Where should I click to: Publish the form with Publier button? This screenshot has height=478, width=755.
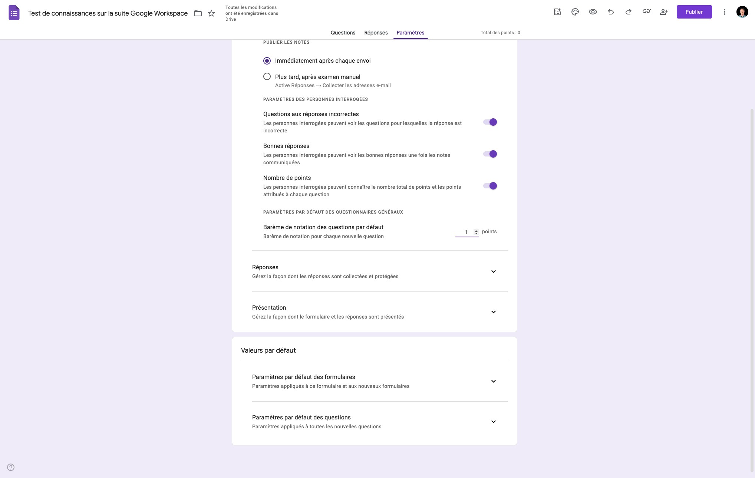pos(694,12)
